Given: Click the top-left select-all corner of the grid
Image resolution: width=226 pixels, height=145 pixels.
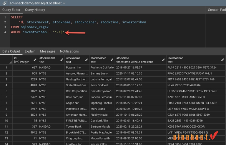Looking at the screenshot, I should click(x=6, y=60).
